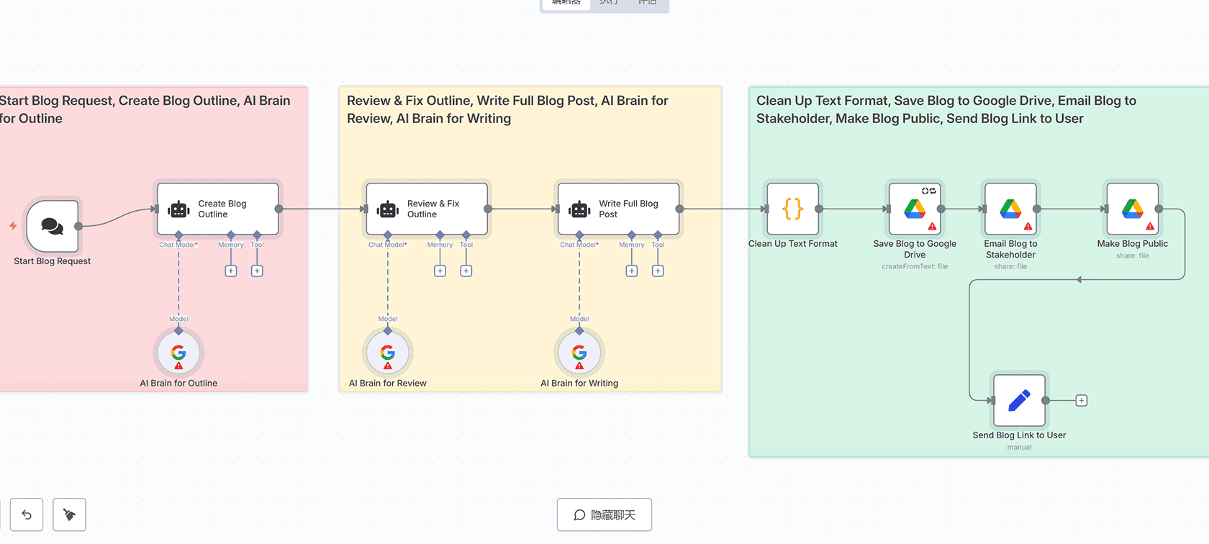This screenshot has height=544, width=1209.
Task: Click the Clean Up Text Format code node
Action: 792,209
